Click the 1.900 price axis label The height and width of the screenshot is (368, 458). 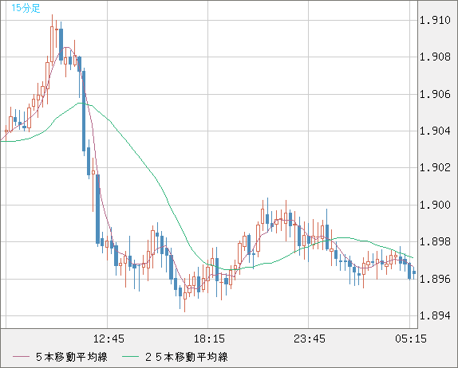(435, 205)
